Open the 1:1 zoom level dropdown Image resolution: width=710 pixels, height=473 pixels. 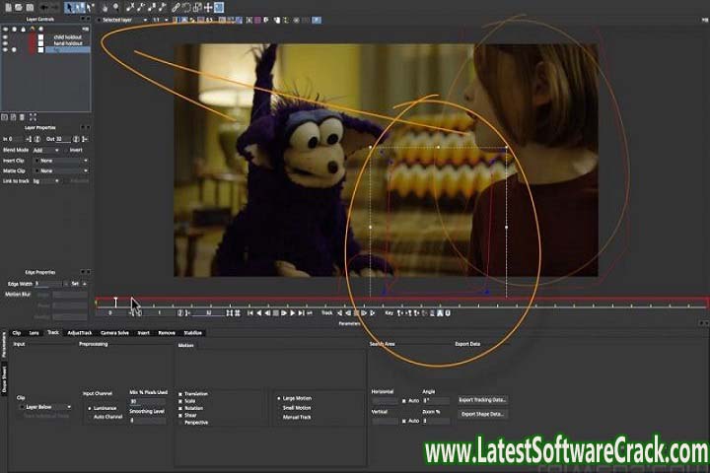tap(161, 20)
